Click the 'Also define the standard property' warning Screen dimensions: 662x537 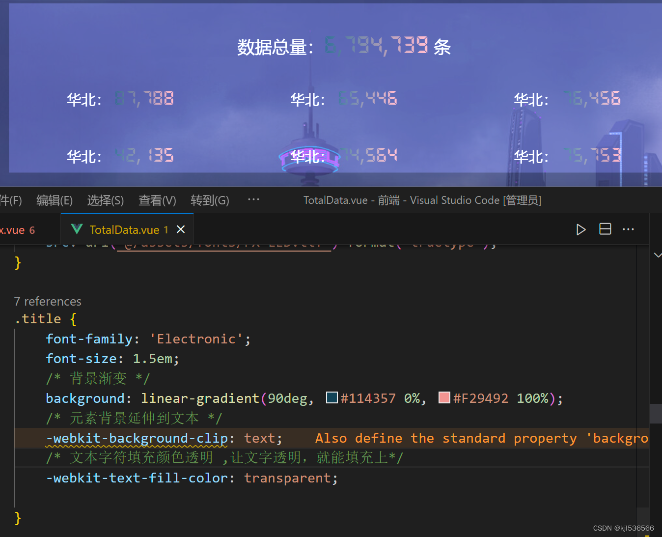(482, 438)
